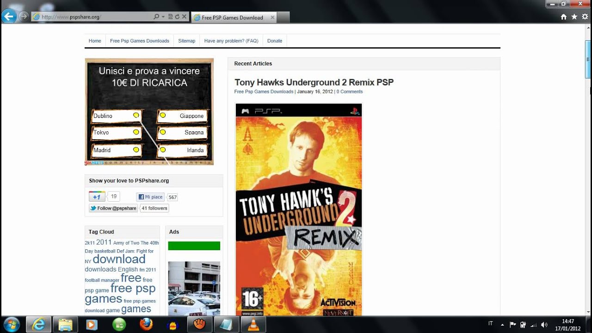
Task: Open the clock and date in the taskbar
Action: coord(568,325)
